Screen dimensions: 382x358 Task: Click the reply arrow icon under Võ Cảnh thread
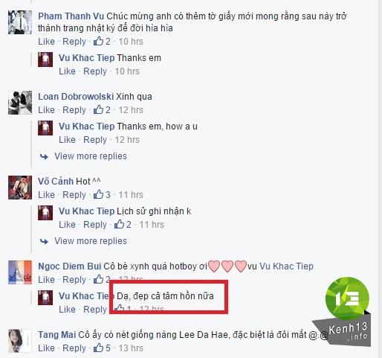[44, 241]
